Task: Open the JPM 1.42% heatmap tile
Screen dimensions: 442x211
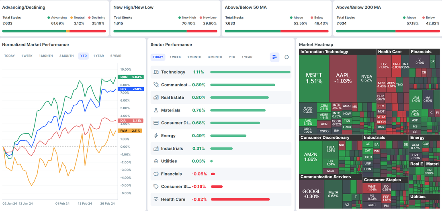Action: pos(416,99)
